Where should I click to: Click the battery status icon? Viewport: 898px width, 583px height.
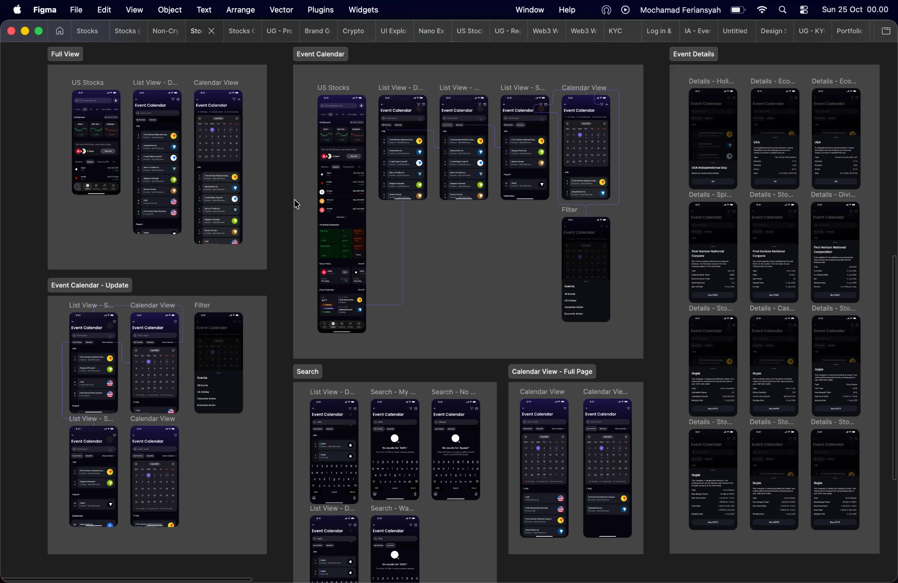(738, 10)
